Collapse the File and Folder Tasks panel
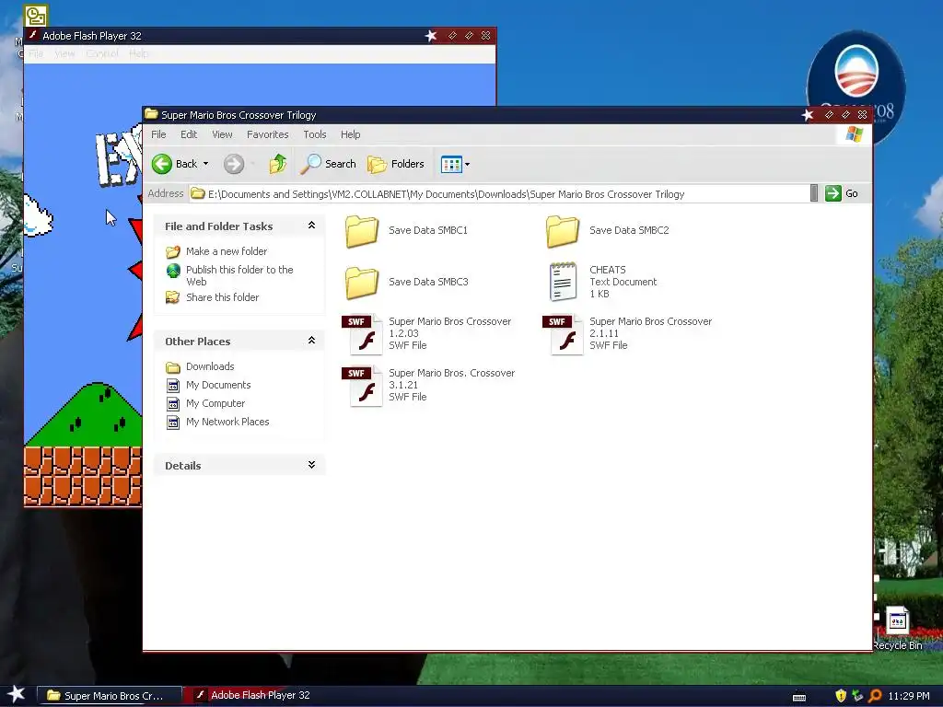Screen dimensions: 943x707 (x=311, y=226)
